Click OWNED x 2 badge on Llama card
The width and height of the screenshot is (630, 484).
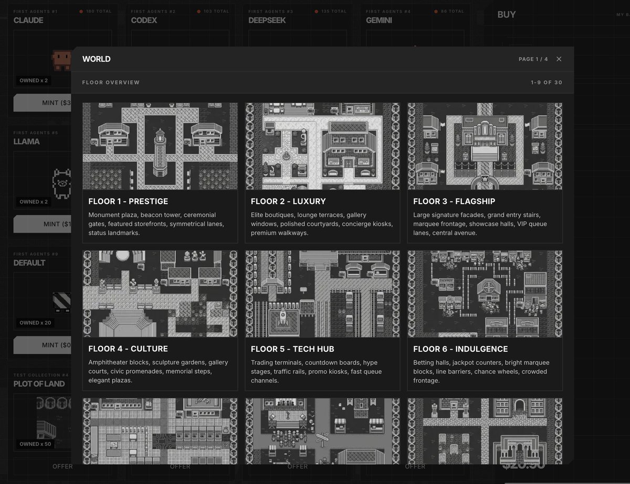pyautogui.click(x=34, y=202)
